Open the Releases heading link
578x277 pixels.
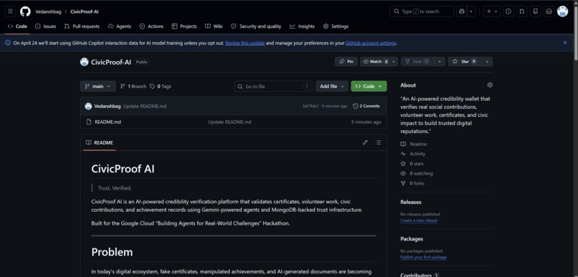[411, 202]
